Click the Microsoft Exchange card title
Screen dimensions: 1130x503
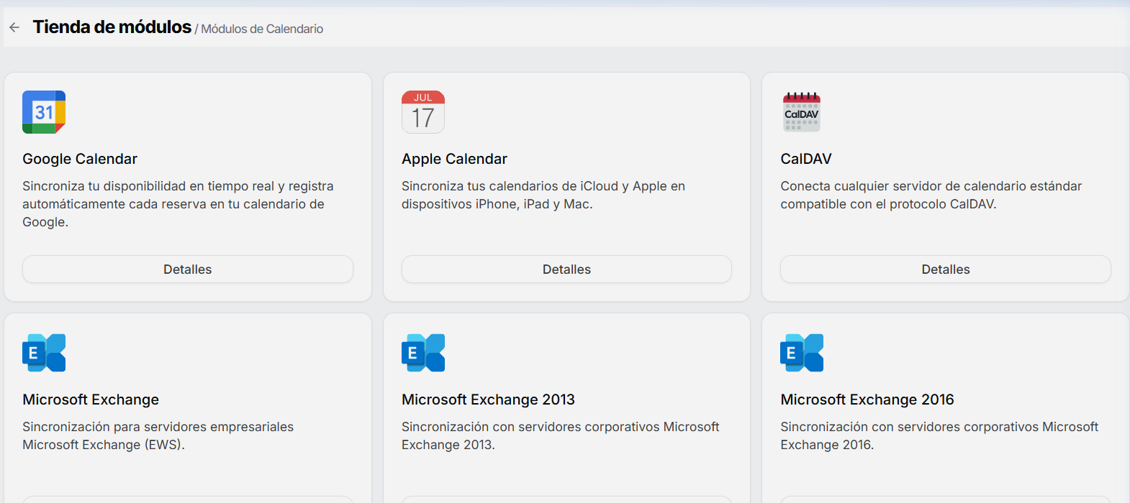[91, 400]
